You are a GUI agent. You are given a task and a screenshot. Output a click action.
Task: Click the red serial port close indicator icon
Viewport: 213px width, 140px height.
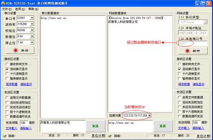[15, 50]
